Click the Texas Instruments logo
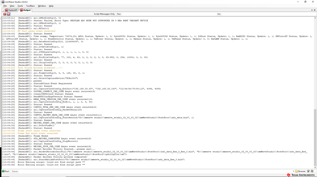The image size is (317, 177). click(301, 175)
